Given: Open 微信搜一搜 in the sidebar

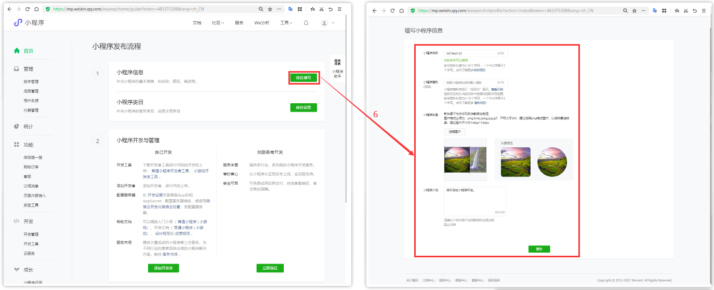Looking at the screenshot, I should point(33,157).
